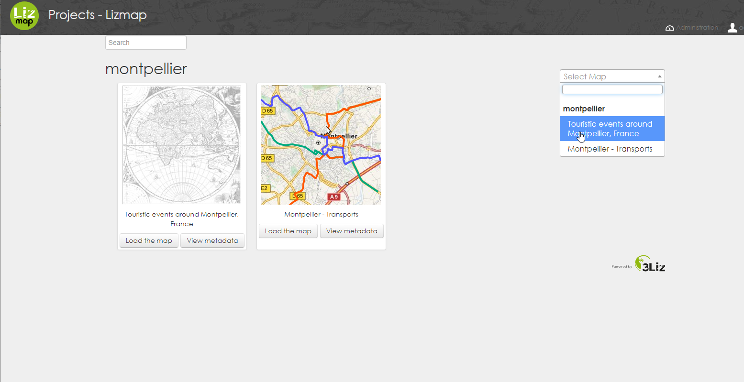Click the montpellier repository heading
This screenshot has height=382, width=744.
point(146,69)
